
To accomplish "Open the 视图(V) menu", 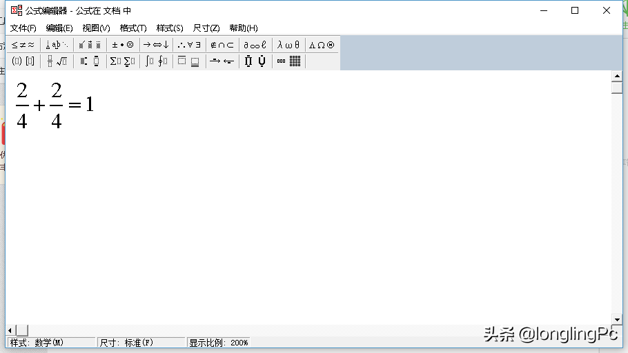I will click(96, 28).
